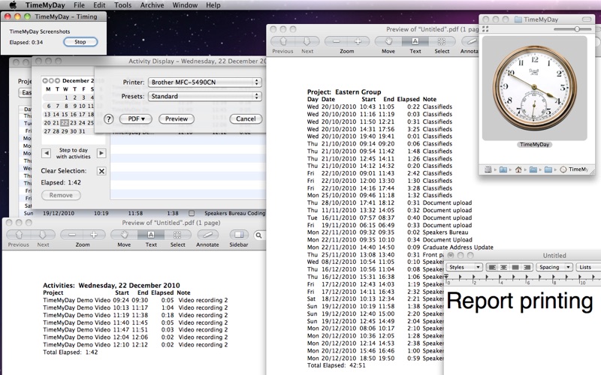Justify text in Untitled TextEdit window
The height and width of the screenshot is (375, 601).
(515, 267)
